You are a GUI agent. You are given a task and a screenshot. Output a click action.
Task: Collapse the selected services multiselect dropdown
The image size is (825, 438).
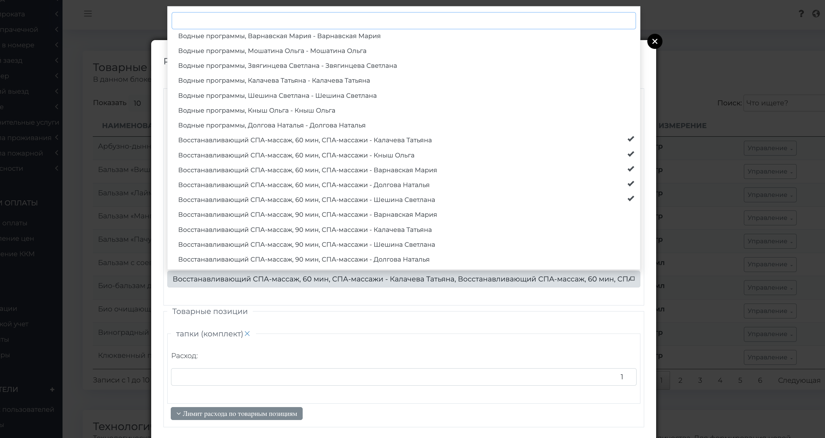(x=404, y=279)
